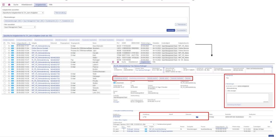Open the Familienverbund dropdown
Image resolution: width=276 pixels, height=137 pixels.
(133, 124)
